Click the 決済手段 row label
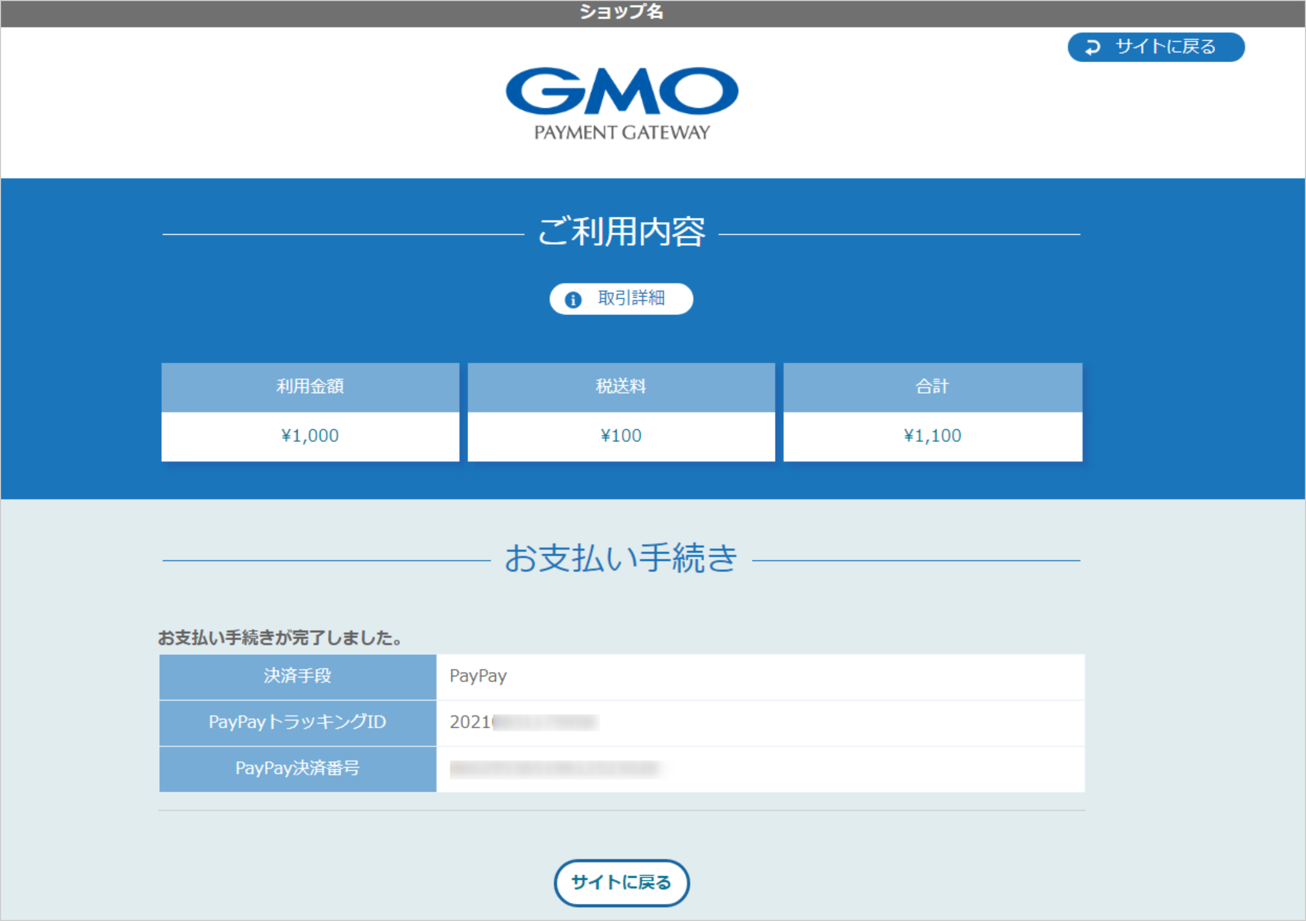The image size is (1306, 921). click(x=297, y=677)
